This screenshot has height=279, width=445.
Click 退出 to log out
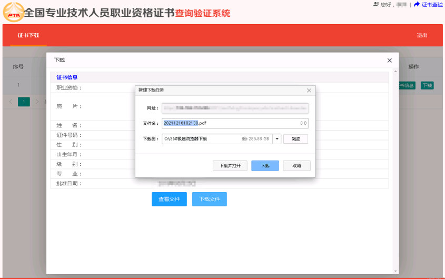point(422,35)
